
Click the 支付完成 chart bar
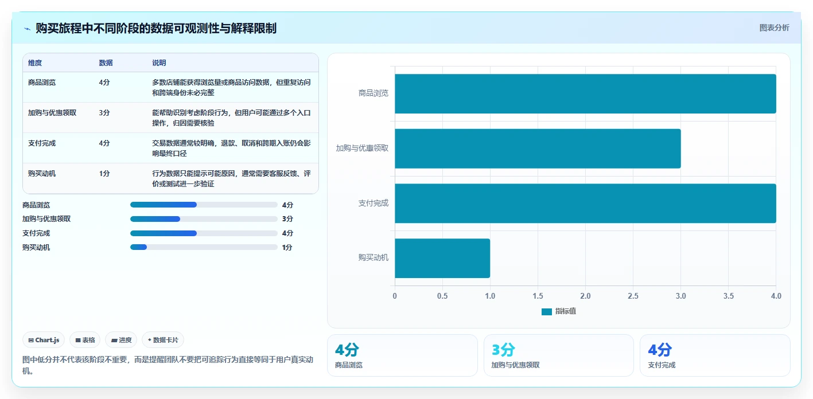coord(585,204)
